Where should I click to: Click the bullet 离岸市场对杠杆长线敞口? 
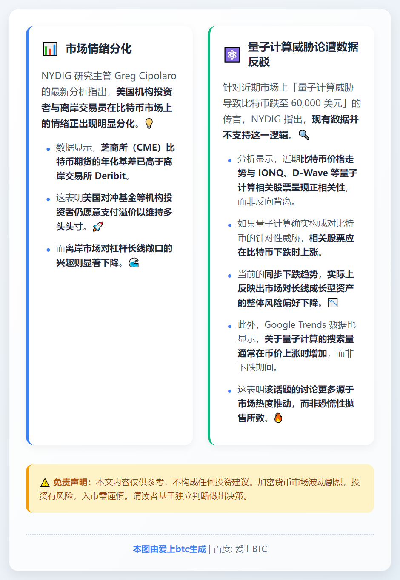(114, 256)
